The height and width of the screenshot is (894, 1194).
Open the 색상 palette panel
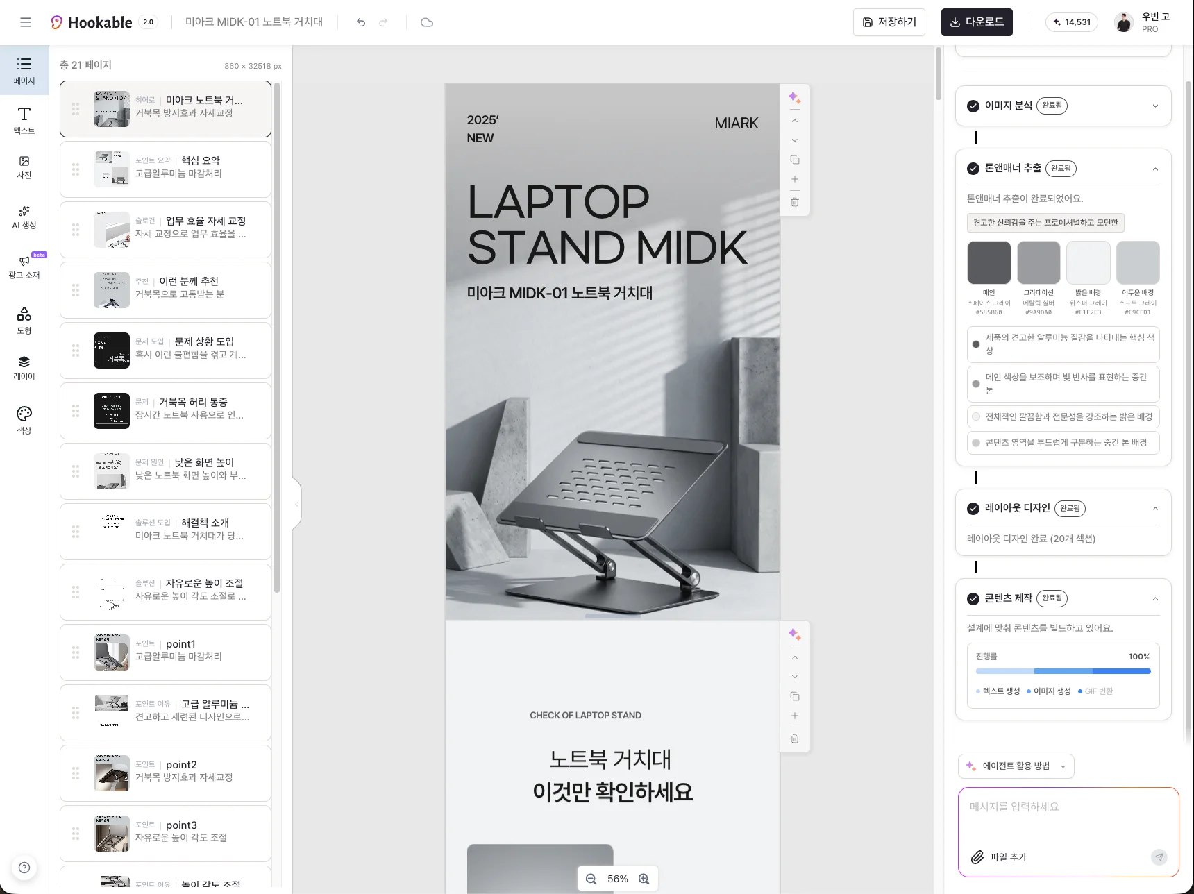(24, 420)
